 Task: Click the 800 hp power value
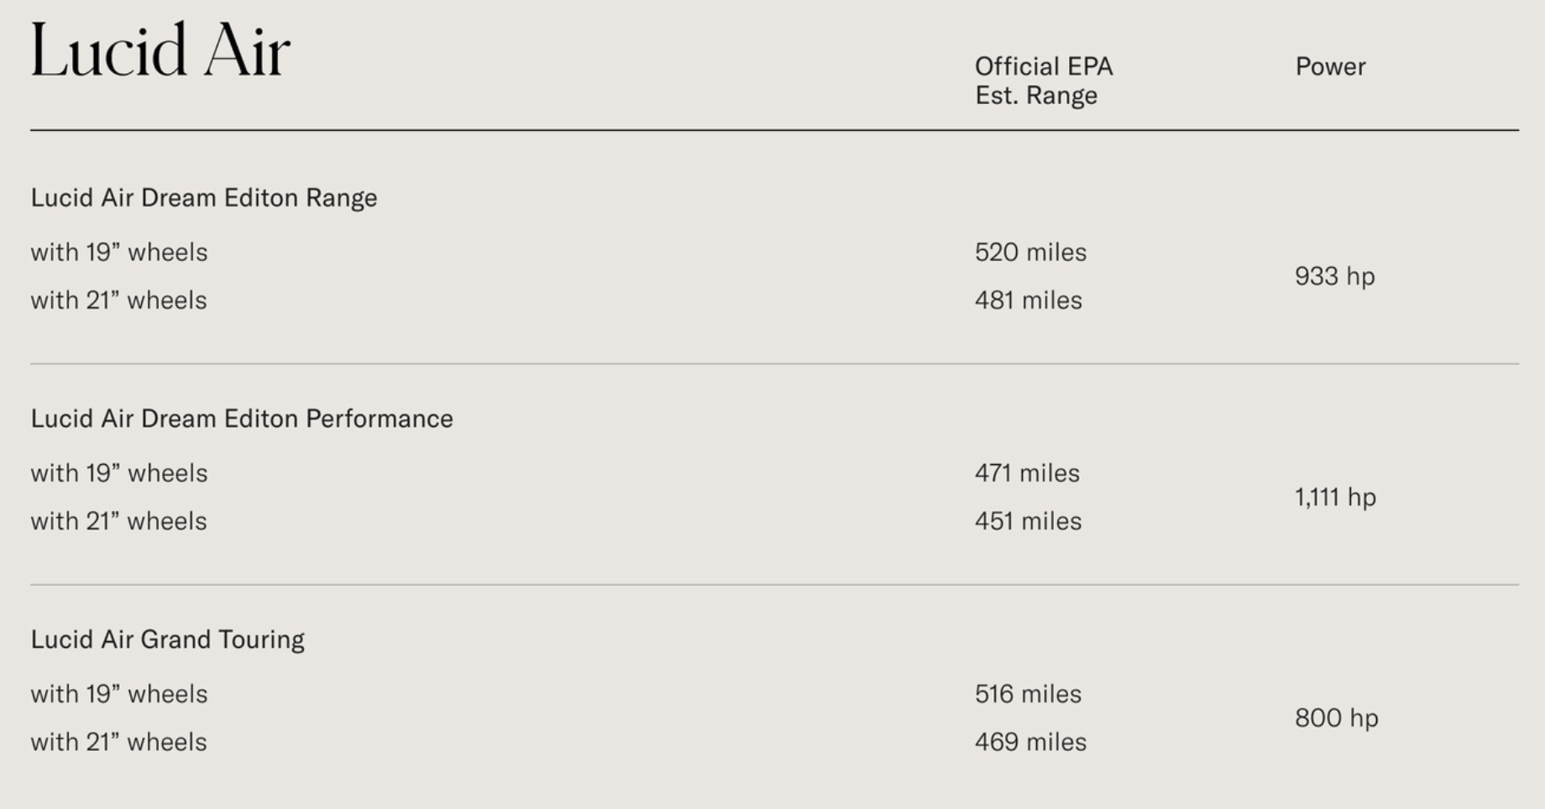point(1336,718)
